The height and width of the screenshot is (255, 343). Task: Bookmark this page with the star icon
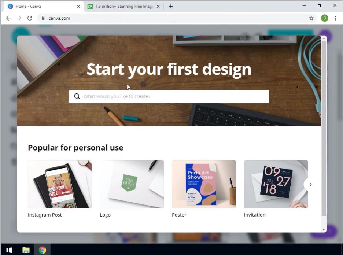click(x=311, y=18)
